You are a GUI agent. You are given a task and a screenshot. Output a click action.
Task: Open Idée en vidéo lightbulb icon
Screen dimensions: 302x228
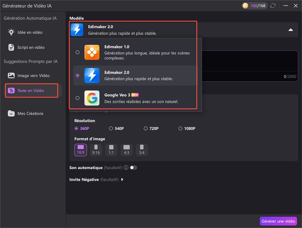[11, 32]
